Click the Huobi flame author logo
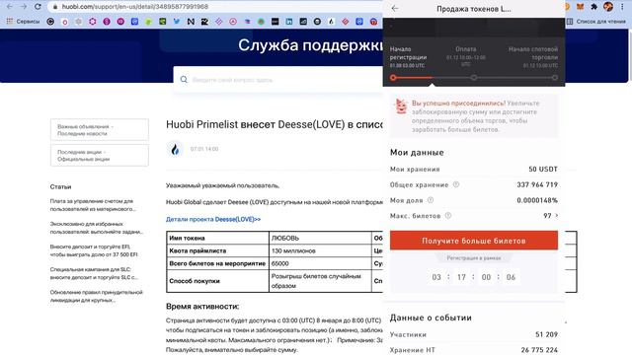This screenshot has width=632, height=355. point(175,149)
